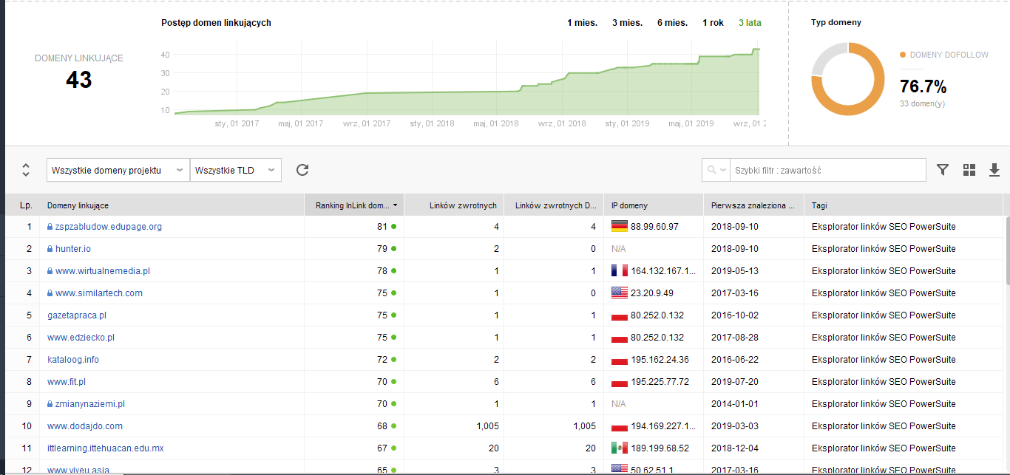The image size is (1010, 475).
Task: Click lock icon beside zspzabludow.edupage.org
Action: click(x=50, y=227)
